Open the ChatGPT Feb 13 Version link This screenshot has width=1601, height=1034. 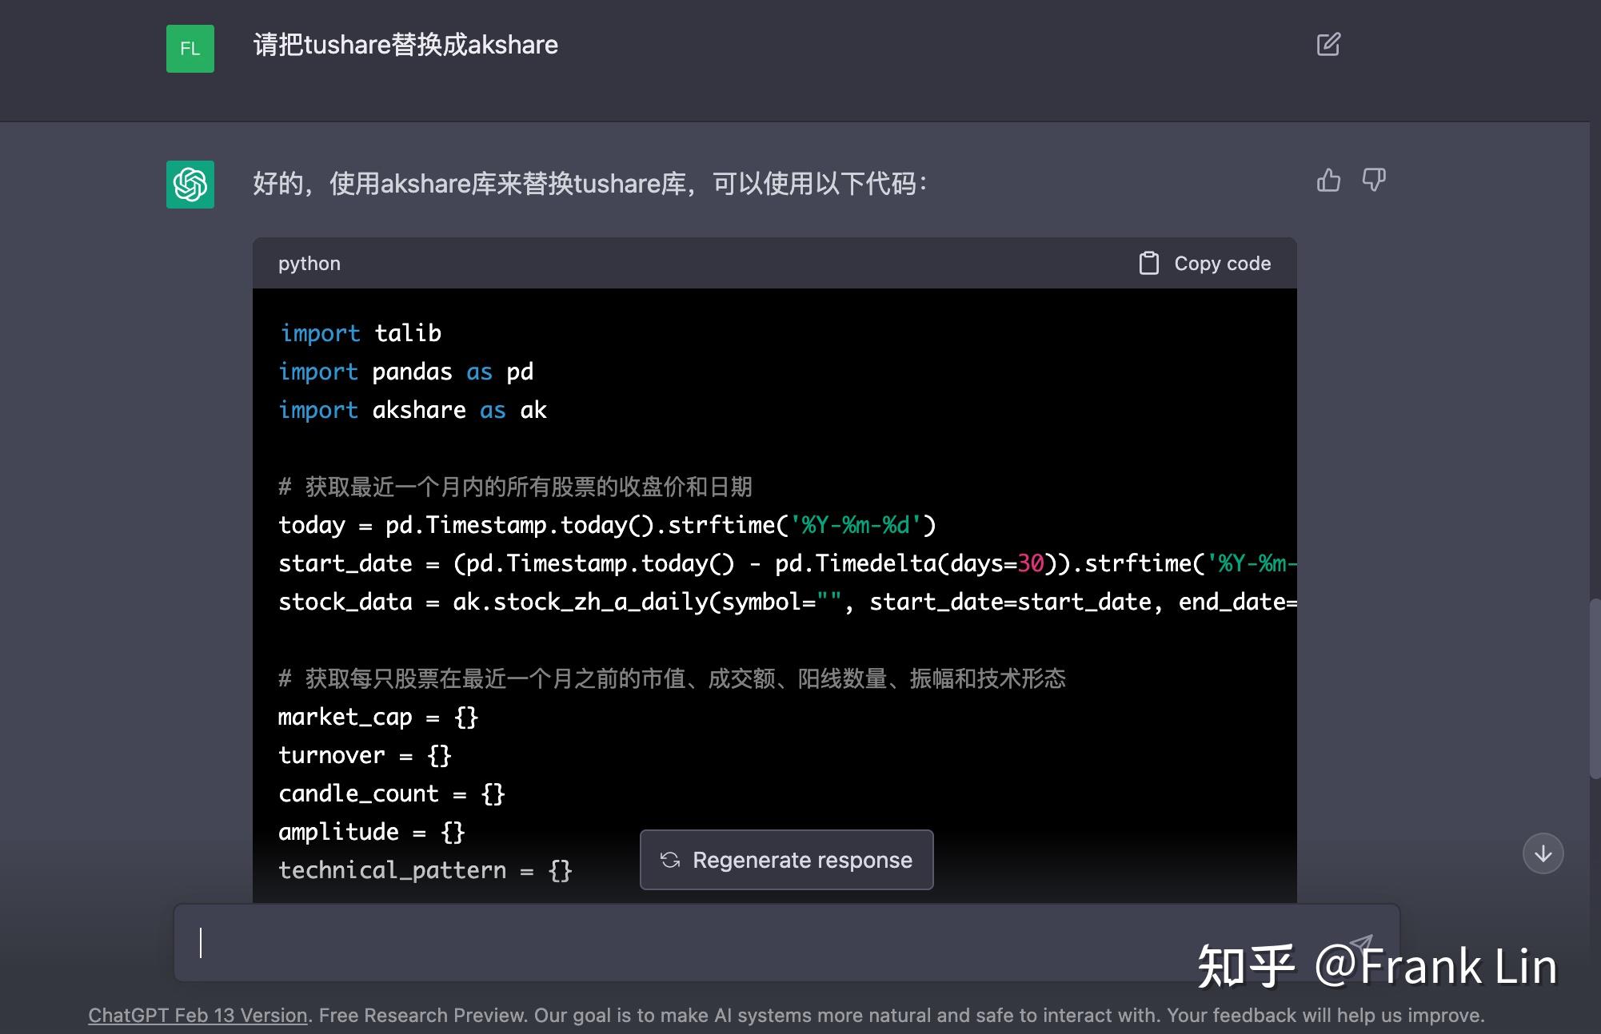[x=198, y=1015]
